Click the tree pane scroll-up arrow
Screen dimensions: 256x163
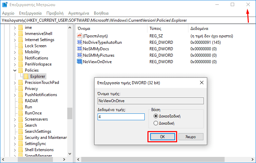[x=70, y=28]
